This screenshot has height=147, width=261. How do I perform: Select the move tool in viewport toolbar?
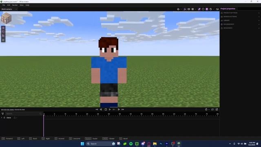[3, 28]
